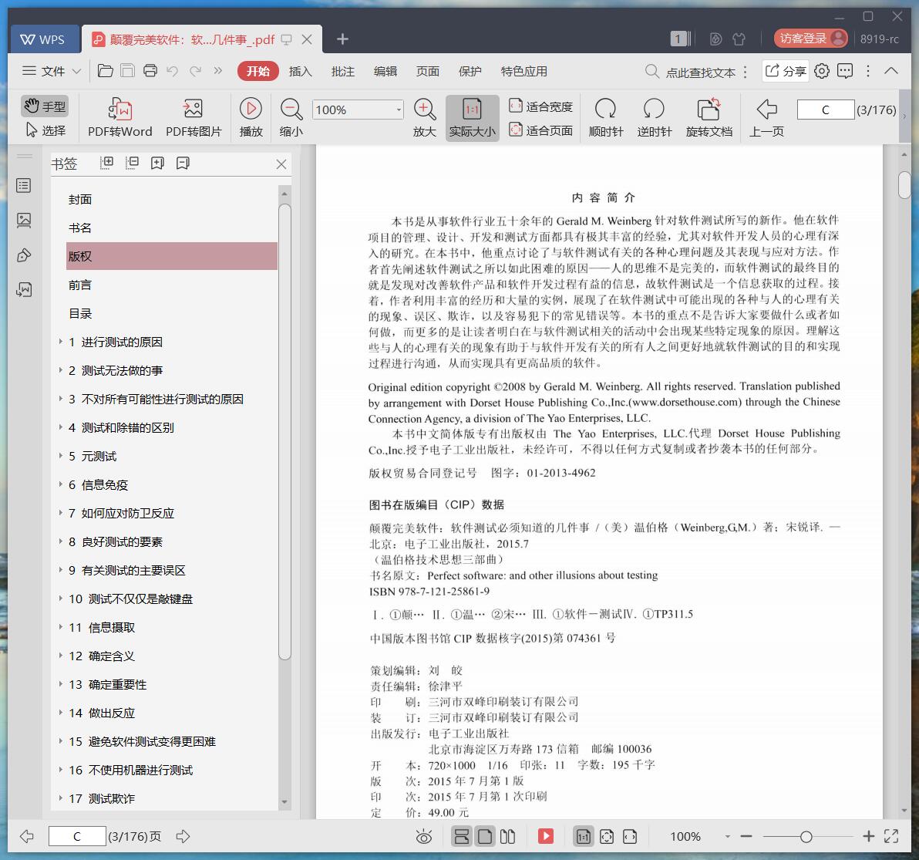This screenshot has height=860, width=919.
Task: Open the 插入 ribbon tab
Action: point(300,71)
